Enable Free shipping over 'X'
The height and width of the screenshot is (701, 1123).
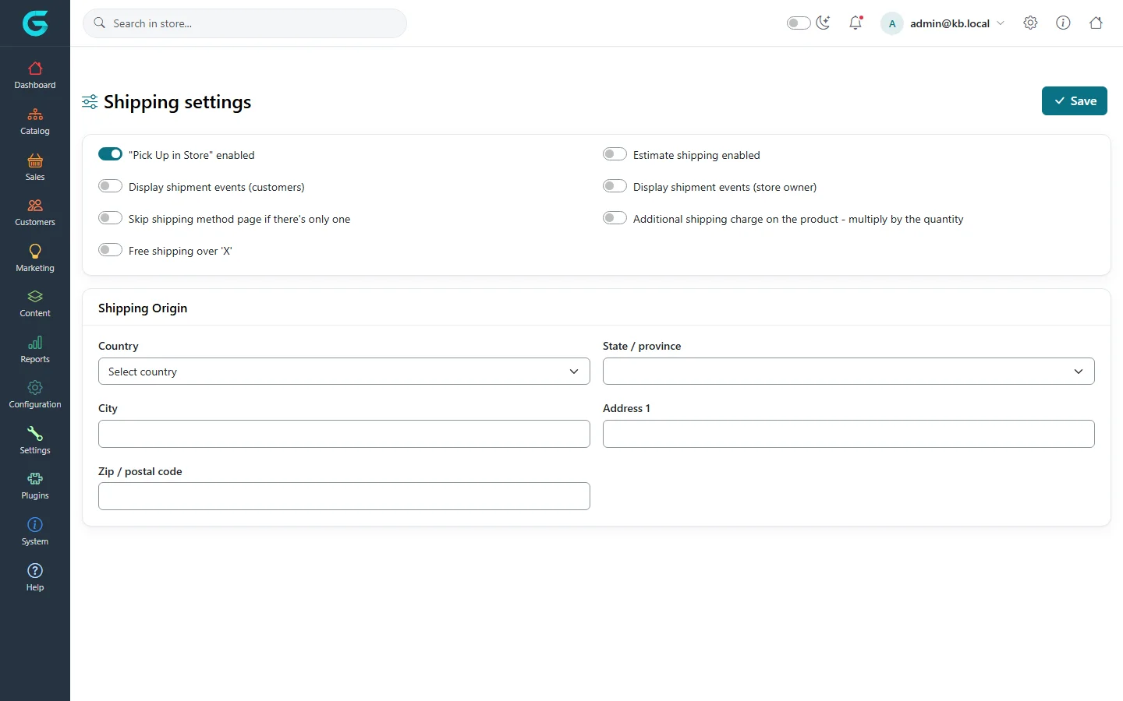(110, 250)
